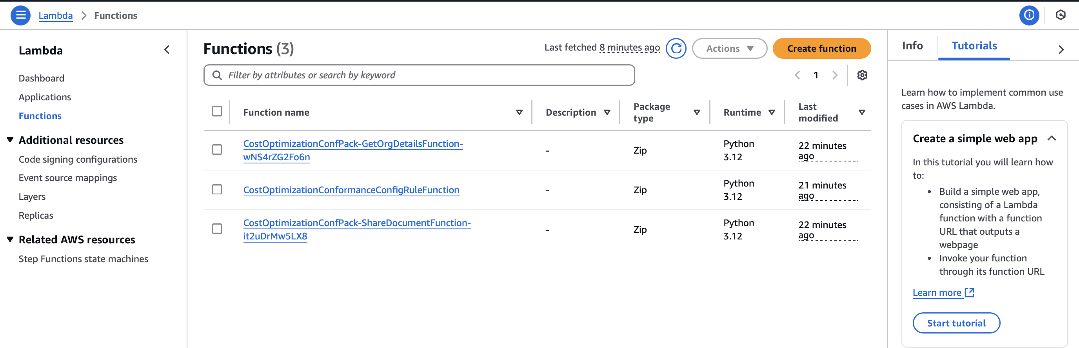The height and width of the screenshot is (348, 1079).
Task: Collapse the Create a simple web app card
Action: coord(1052,139)
